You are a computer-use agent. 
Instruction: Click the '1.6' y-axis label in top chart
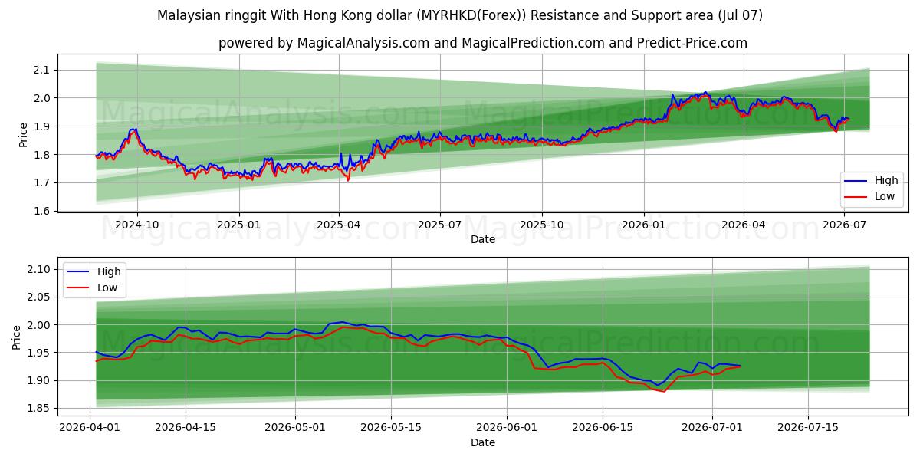coord(41,212)
